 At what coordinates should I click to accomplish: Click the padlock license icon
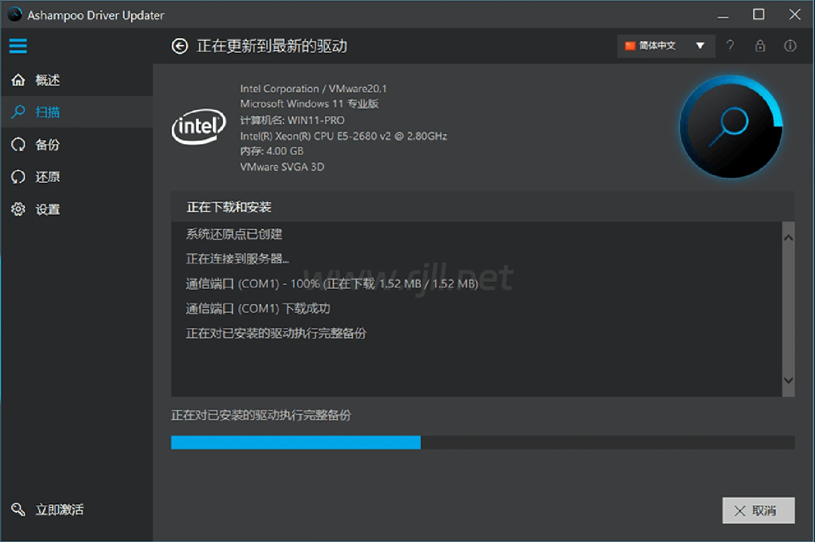760,46
